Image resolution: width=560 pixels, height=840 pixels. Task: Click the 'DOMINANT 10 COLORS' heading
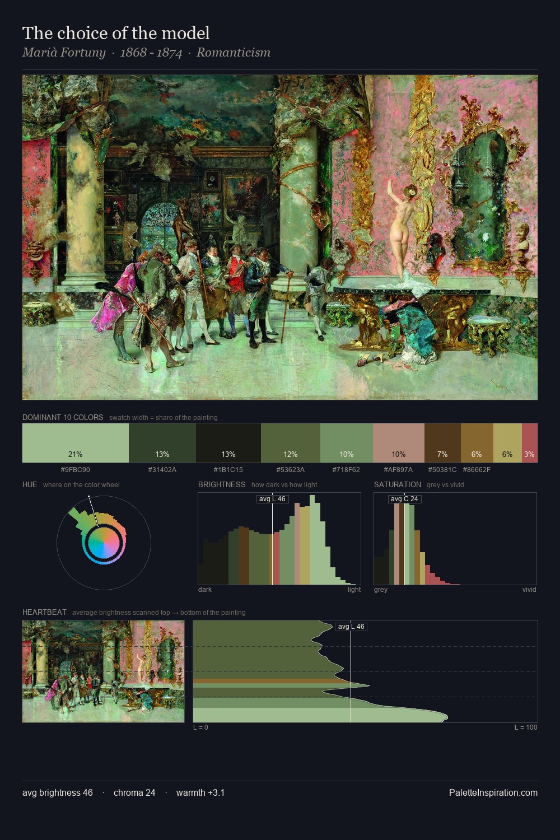click(63, 417)
